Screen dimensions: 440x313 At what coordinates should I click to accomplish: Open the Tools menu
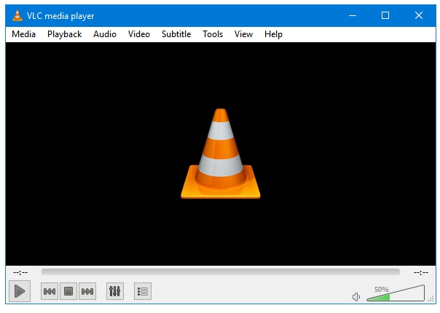click(213, 34)
